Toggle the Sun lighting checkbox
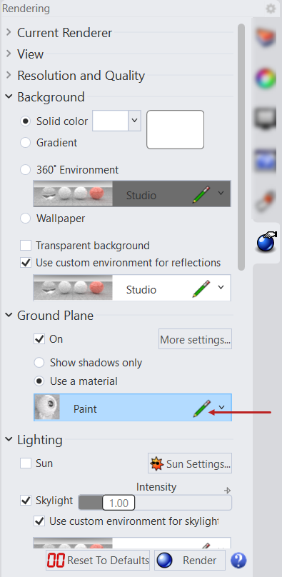 click(x=26, y=463)
